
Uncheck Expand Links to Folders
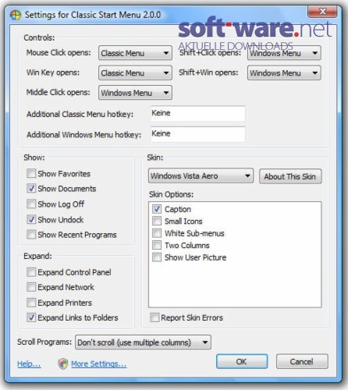(31, 317)
